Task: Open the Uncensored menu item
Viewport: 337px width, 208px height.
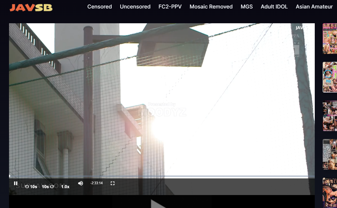Action: 135,7
